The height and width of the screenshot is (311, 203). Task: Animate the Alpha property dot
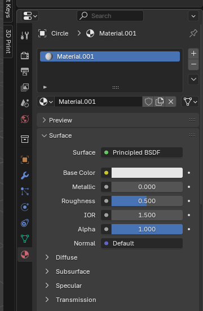(x=189, y=229)
